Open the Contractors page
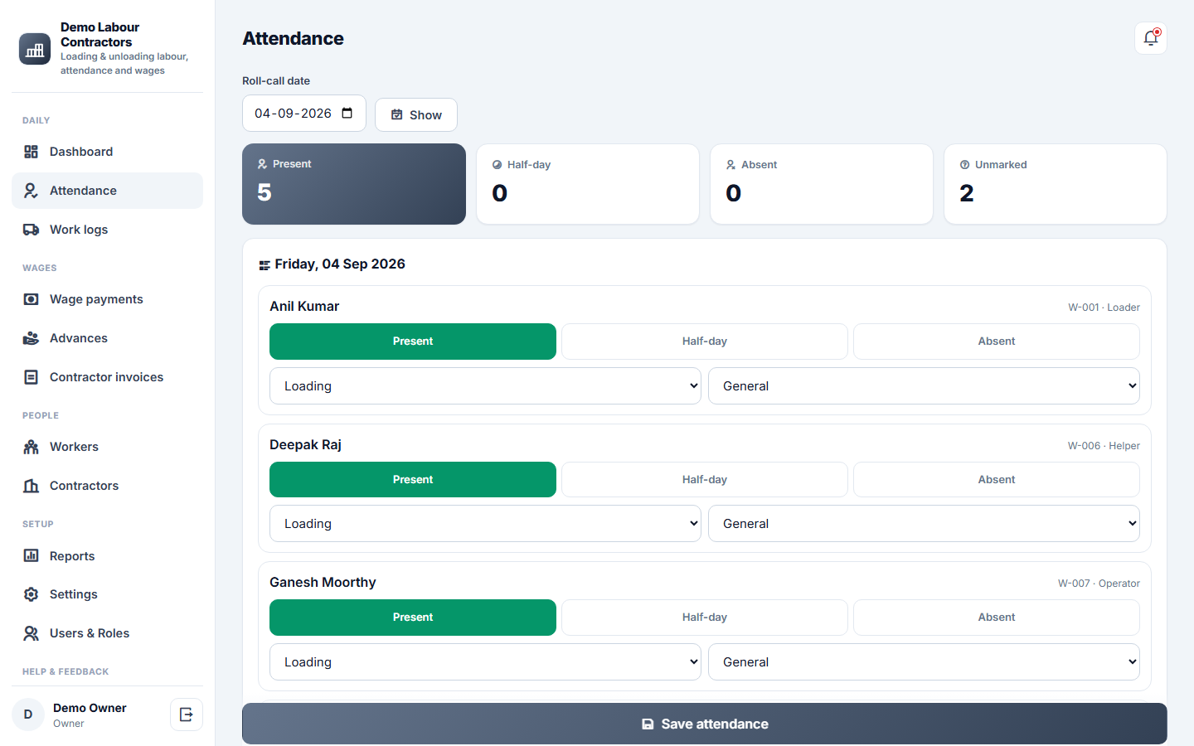 [x=107, y=486]
